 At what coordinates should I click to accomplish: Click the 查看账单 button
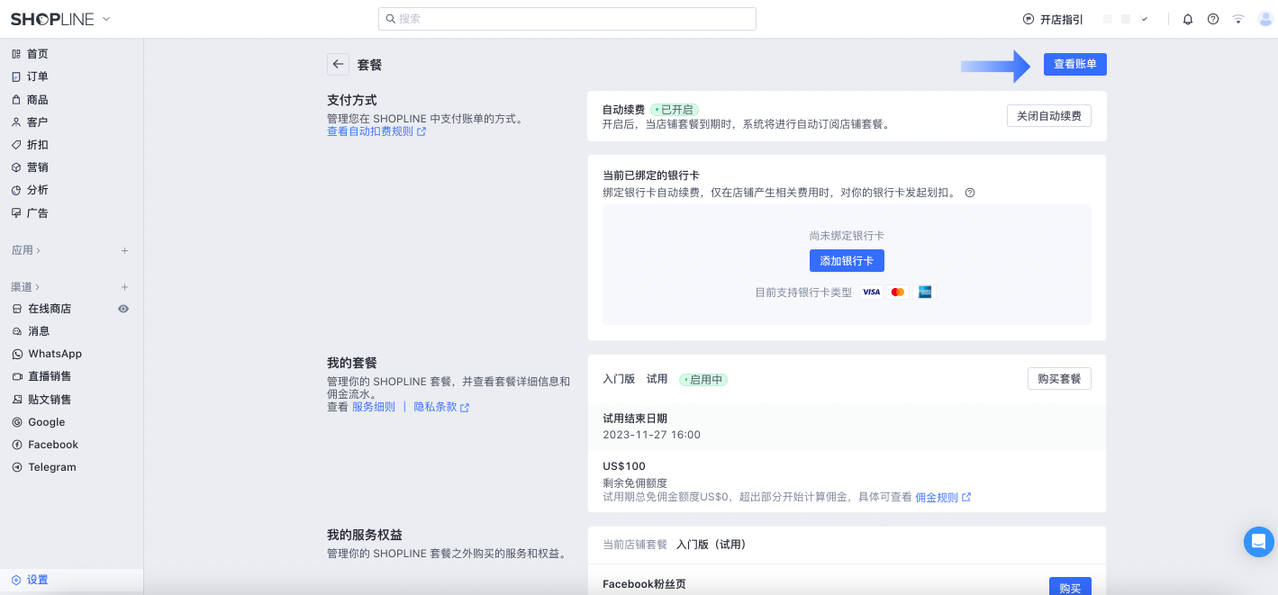[1075, 64]
